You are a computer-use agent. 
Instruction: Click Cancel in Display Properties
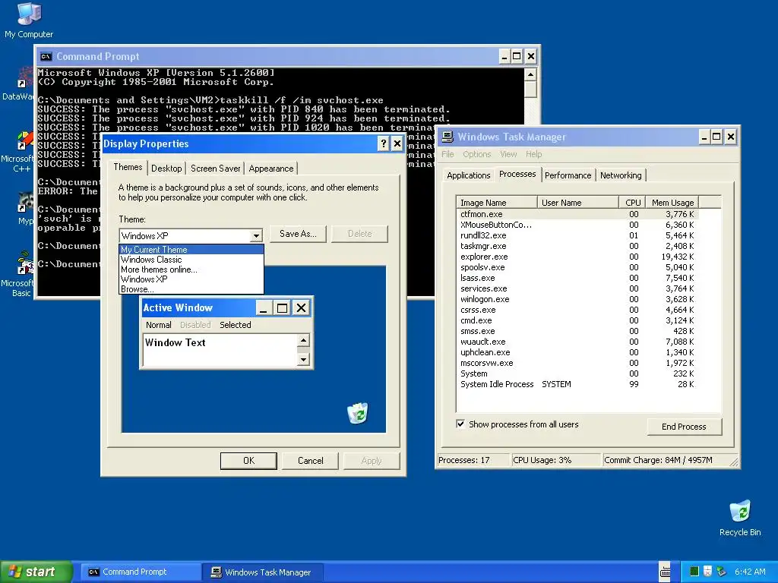point(311,461)
